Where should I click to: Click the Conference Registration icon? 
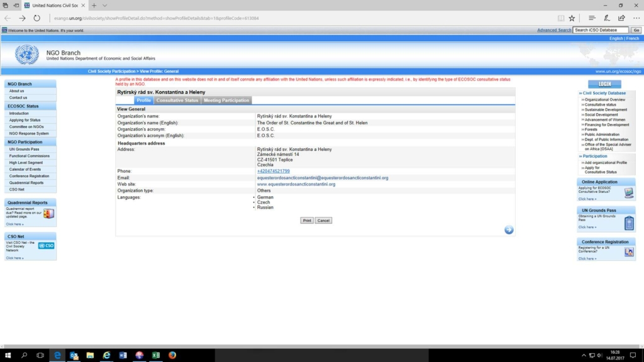pyautogui.click(x=629, y=251)
